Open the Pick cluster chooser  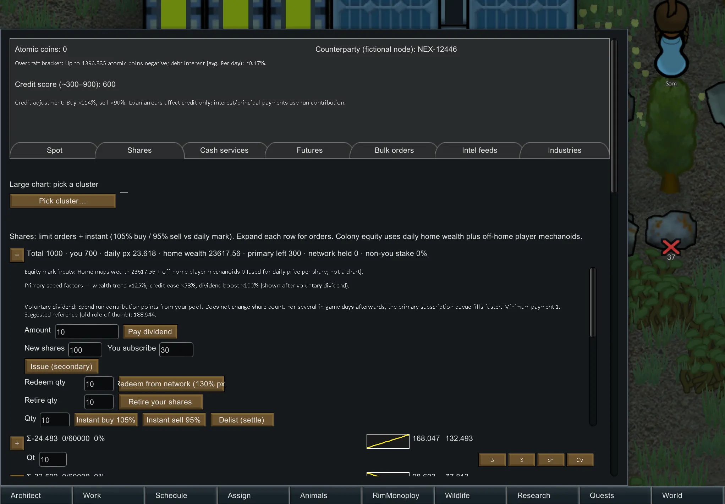point(62,201)
